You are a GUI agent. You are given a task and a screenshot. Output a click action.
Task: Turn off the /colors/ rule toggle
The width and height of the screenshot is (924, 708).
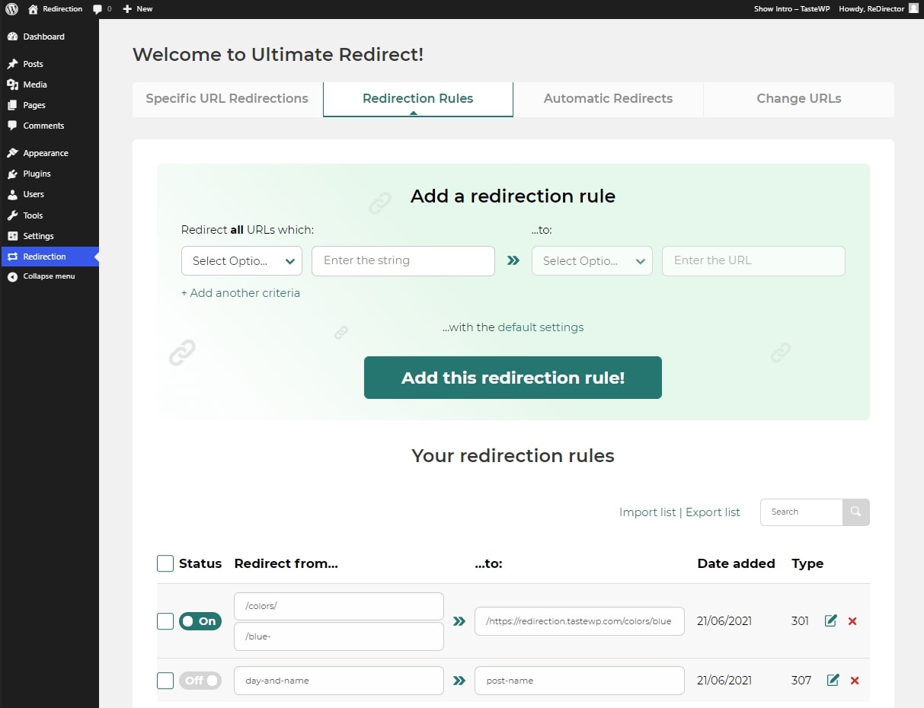coord(200,621)
